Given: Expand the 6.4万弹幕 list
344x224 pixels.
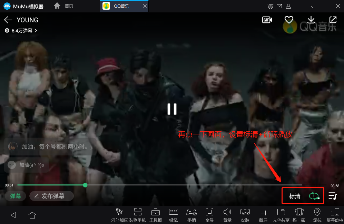Looking at the screenshot, I should coord(21,31).
